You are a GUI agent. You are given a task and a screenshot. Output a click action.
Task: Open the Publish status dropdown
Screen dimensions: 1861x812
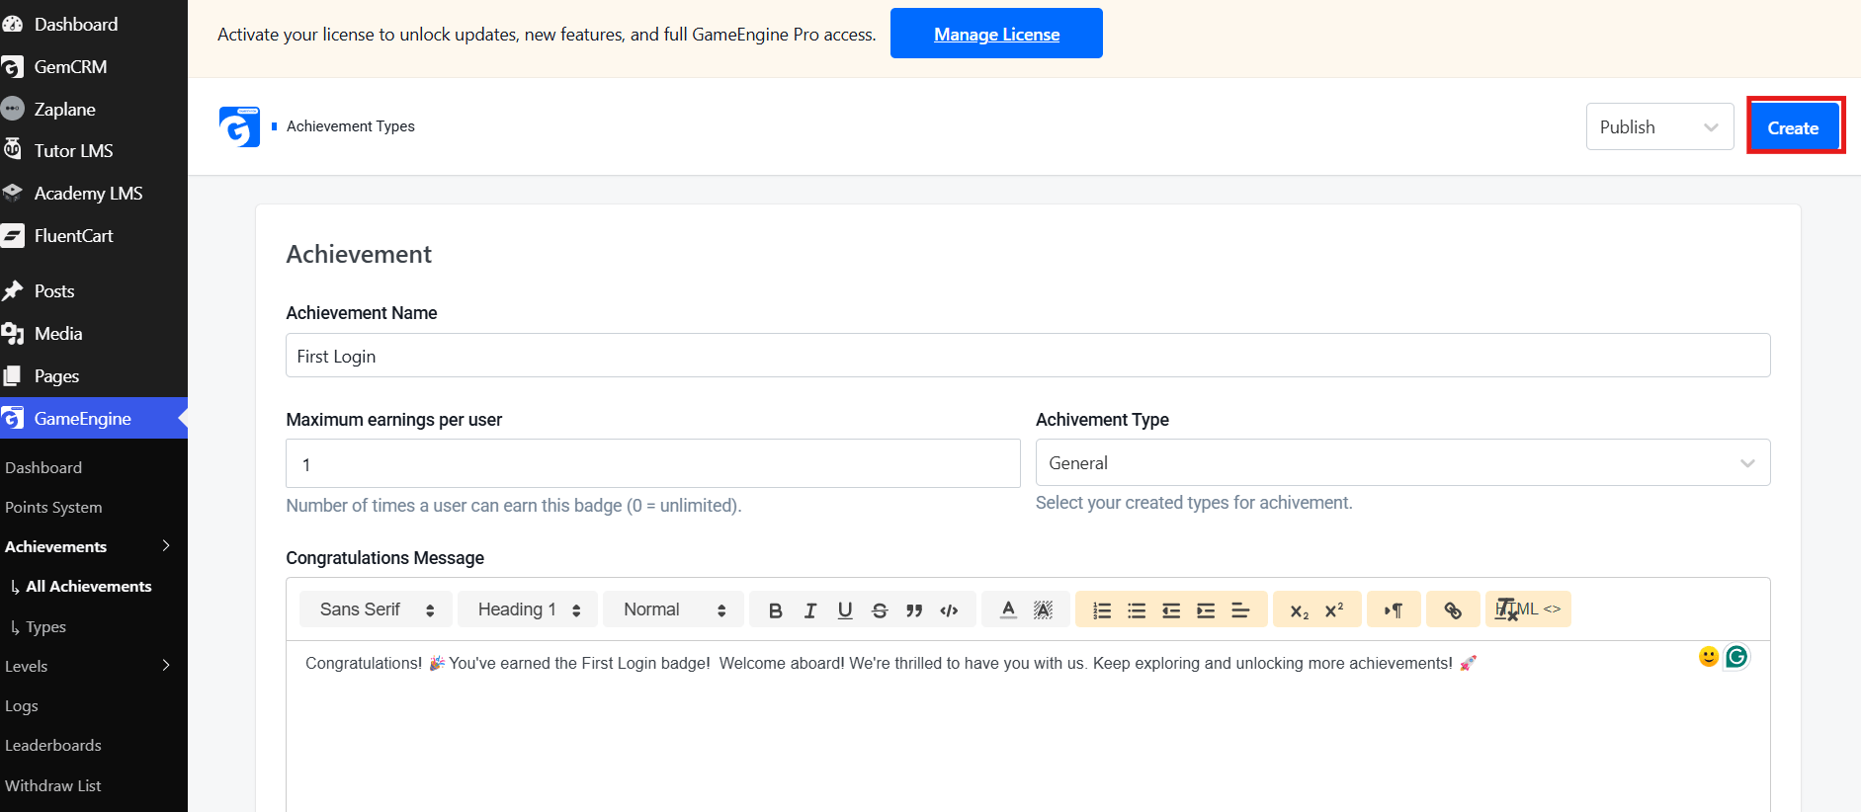[x=1659, y=126]
